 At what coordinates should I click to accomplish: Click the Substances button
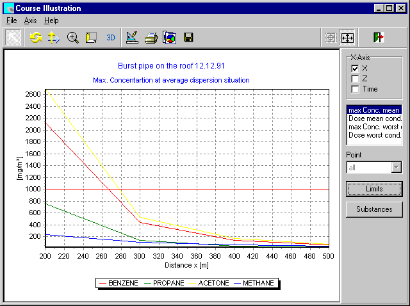pos(374,209)
